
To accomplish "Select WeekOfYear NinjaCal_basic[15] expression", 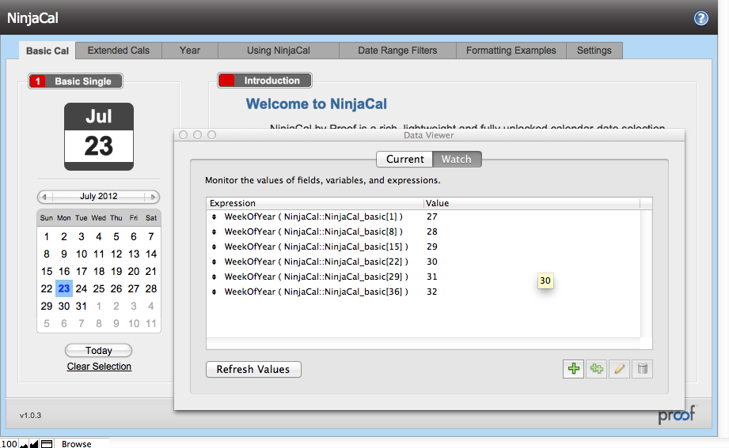I will point(316,247).
